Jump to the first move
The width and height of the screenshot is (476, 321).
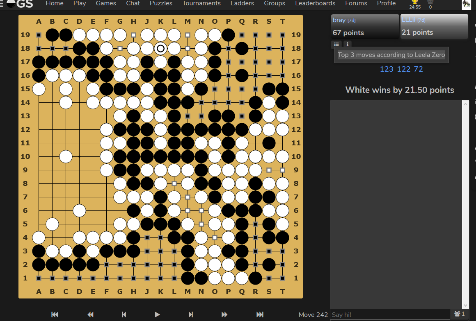click(x=55, y=314)
